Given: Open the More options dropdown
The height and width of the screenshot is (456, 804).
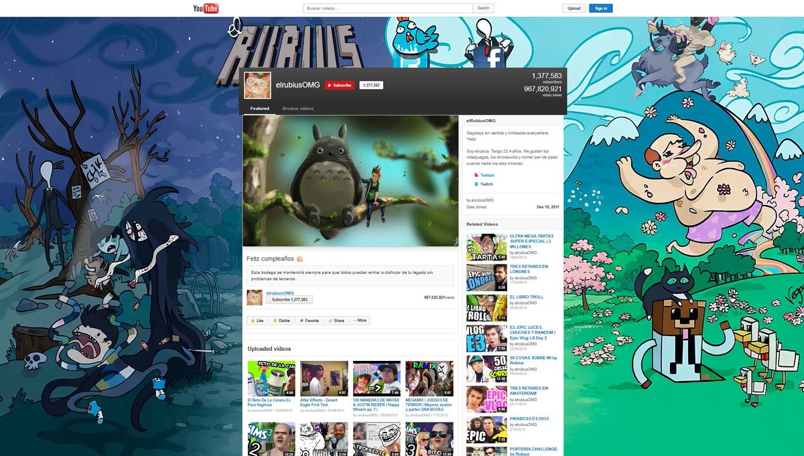Looking at the screenshot, I should [x=360, y=321].
